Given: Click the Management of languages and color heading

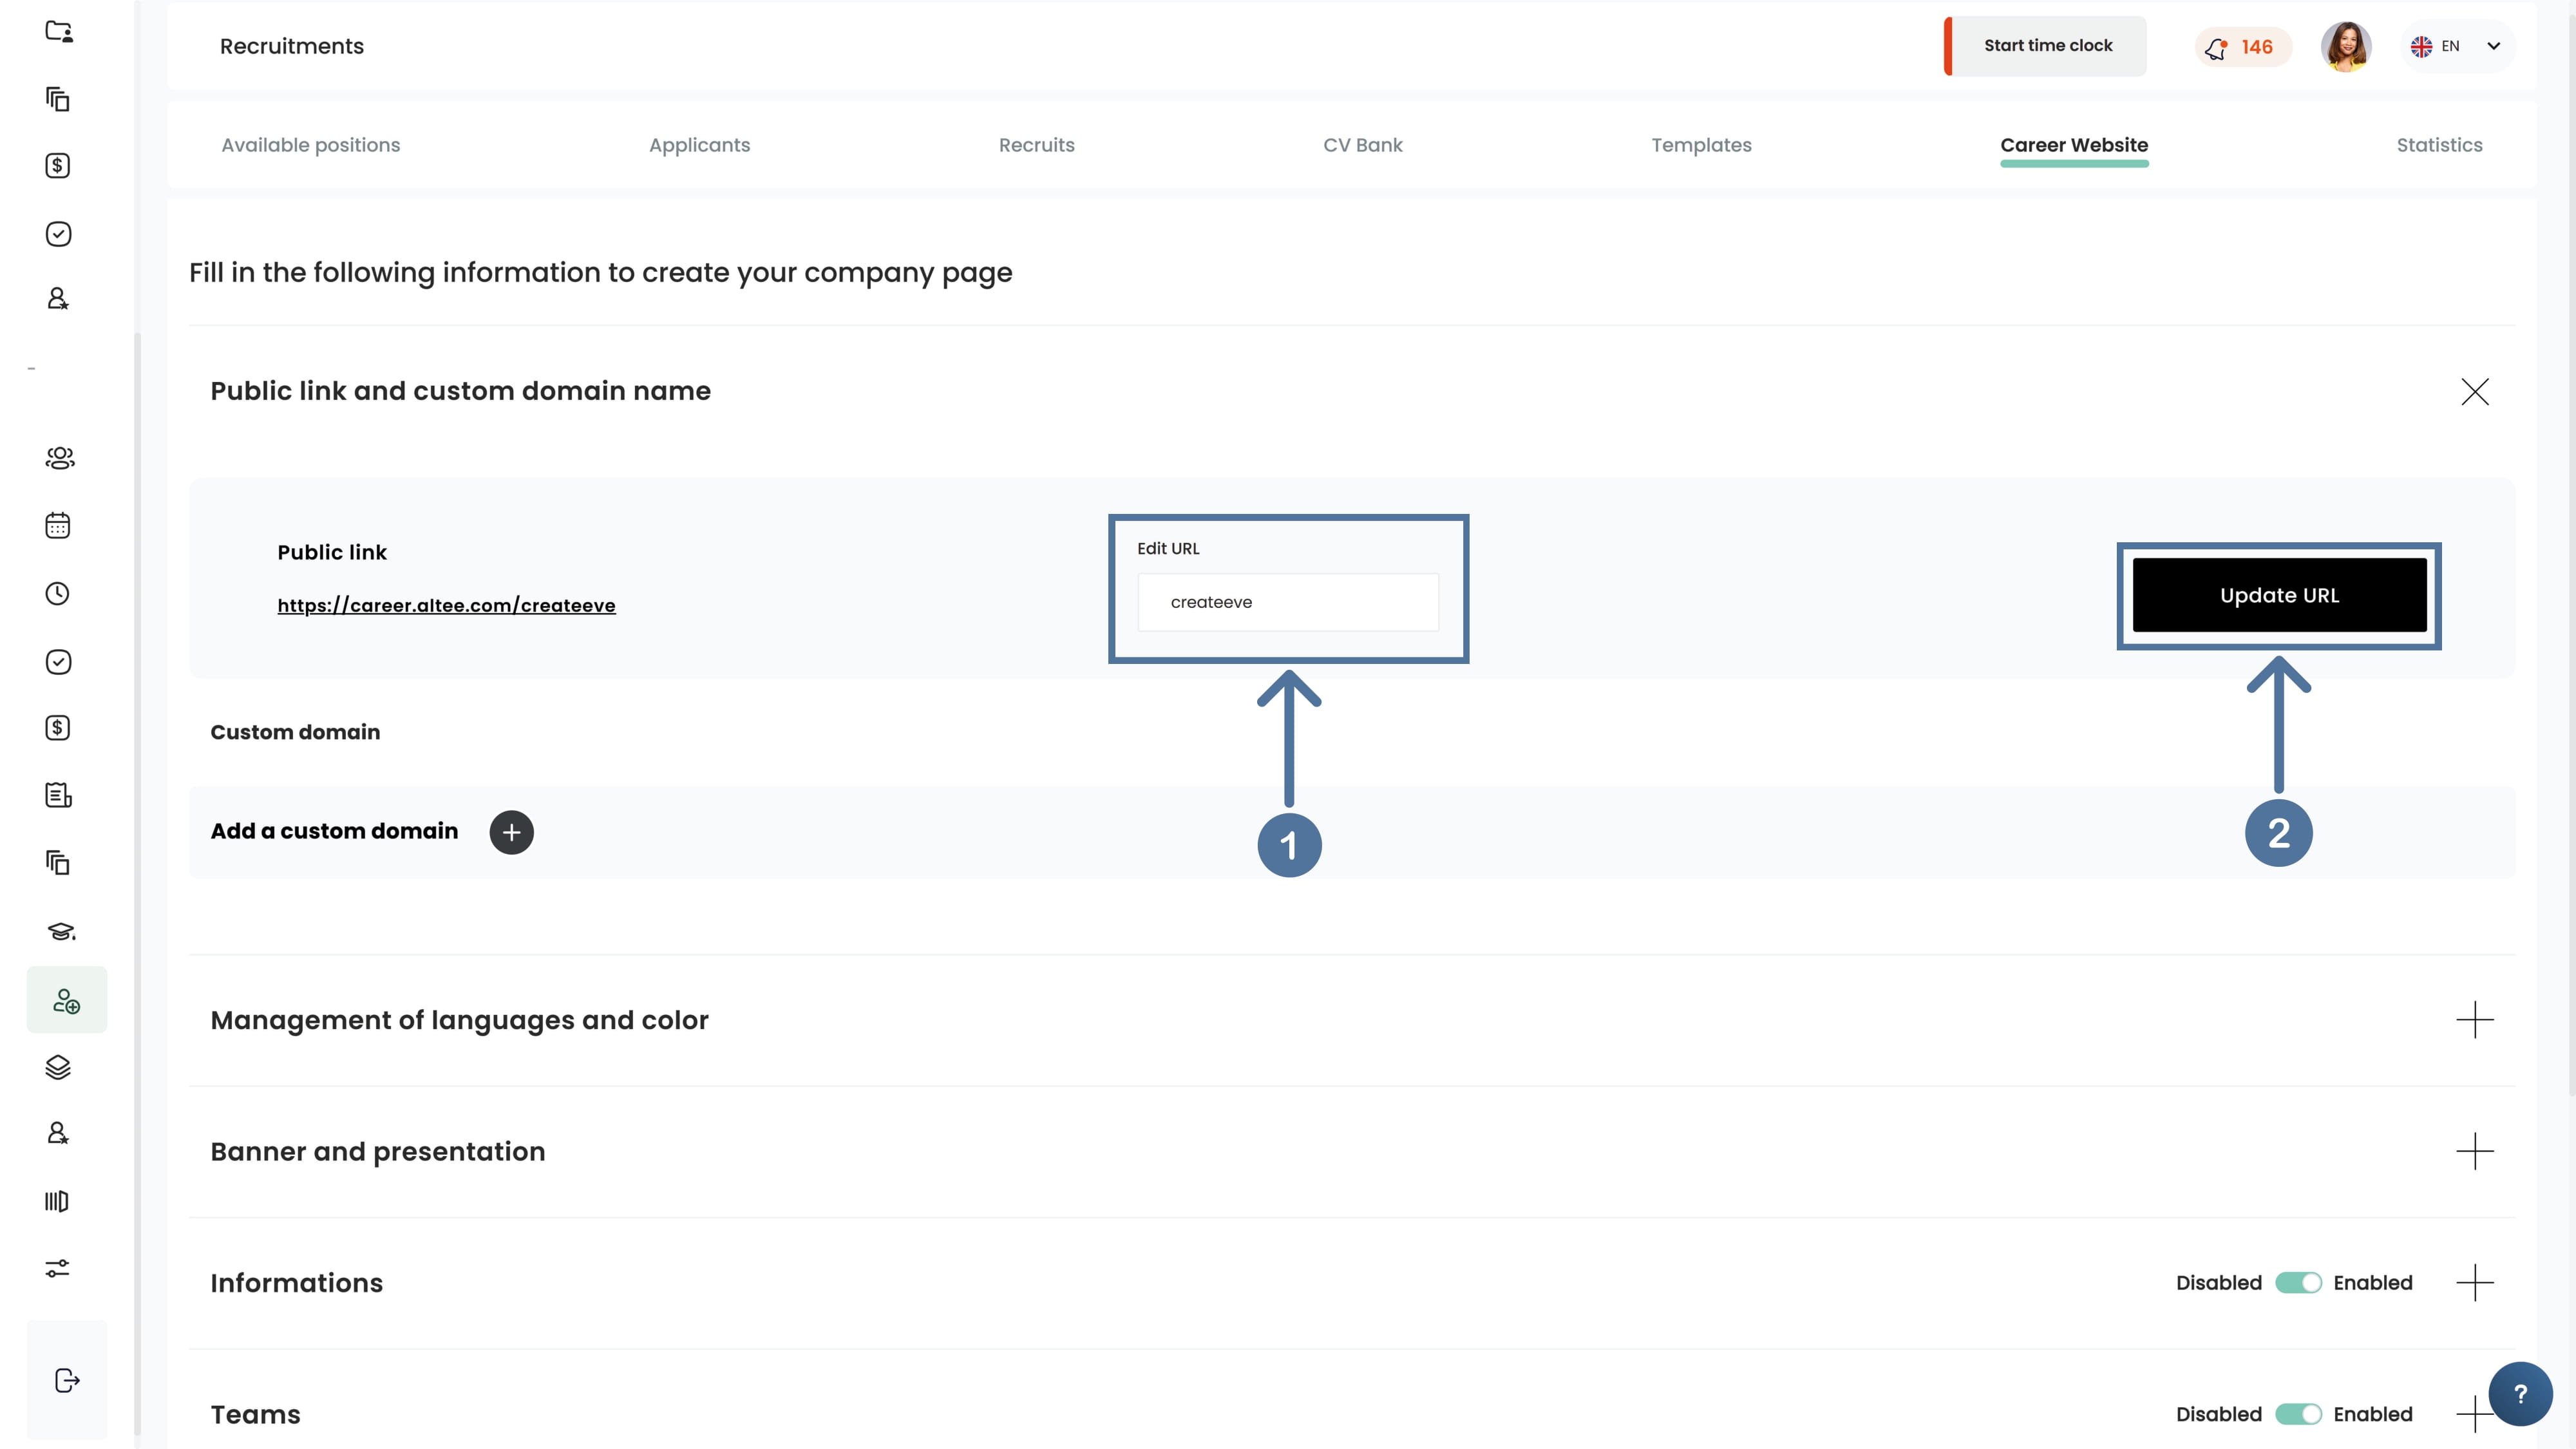Looking at the screenshot, I should (459, 1020).
